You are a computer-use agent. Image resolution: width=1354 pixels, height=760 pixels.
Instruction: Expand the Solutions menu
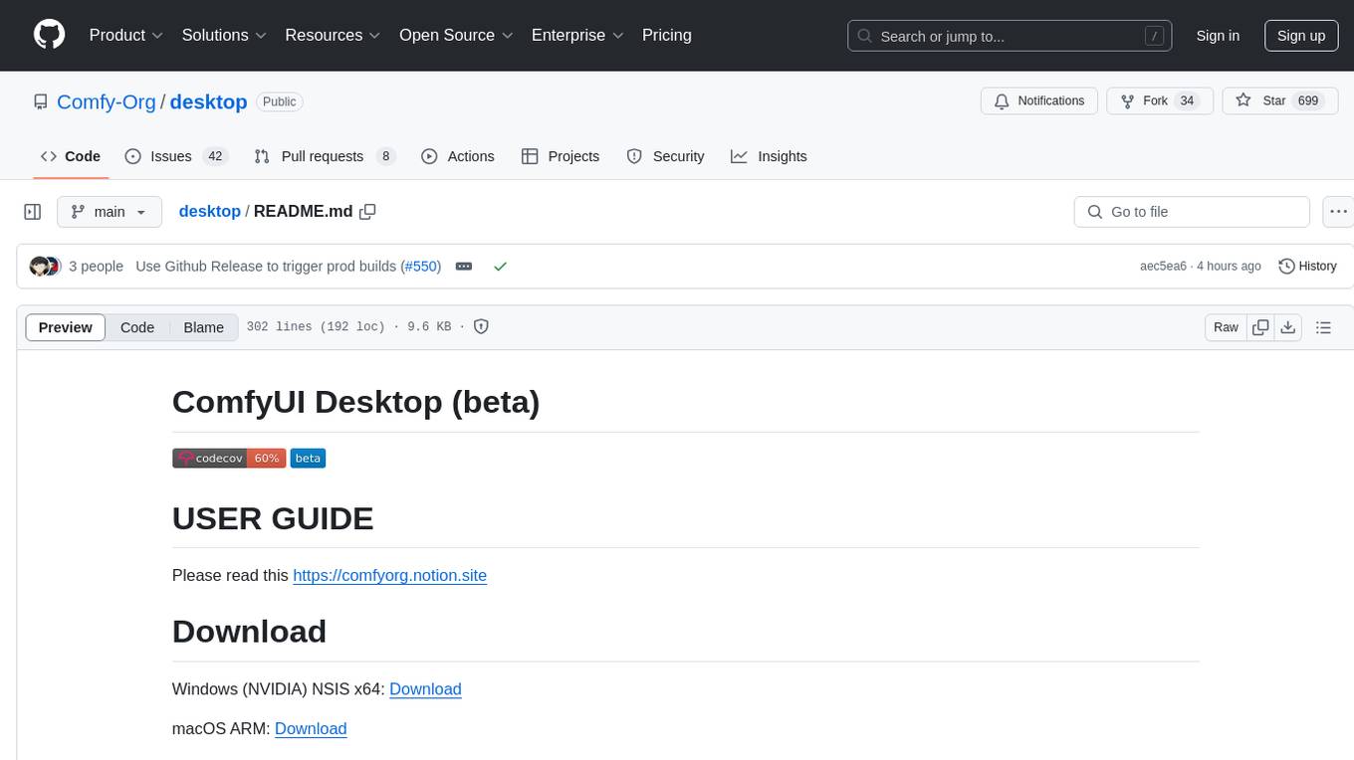pyautogui.click(x=224, y=35)
